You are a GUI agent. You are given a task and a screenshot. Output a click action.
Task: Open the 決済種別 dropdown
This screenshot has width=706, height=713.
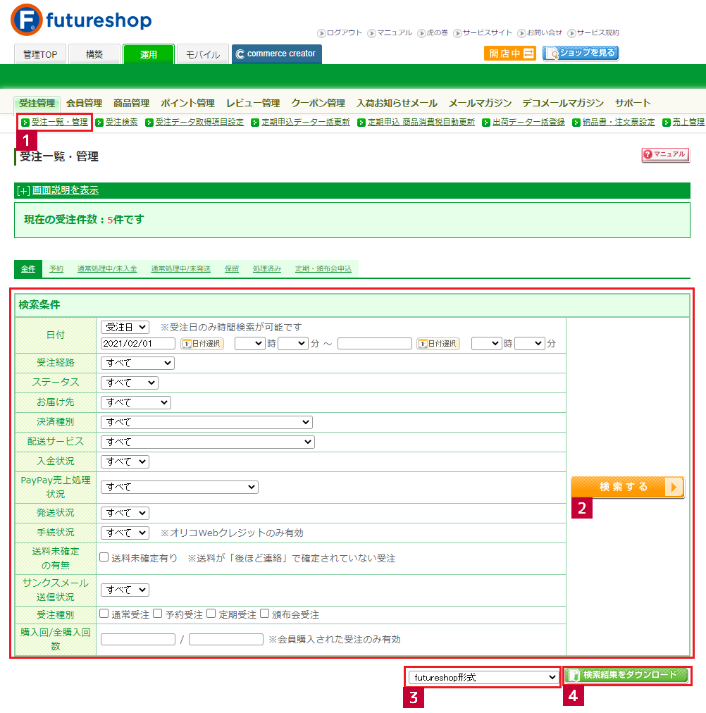coord(206,422)
